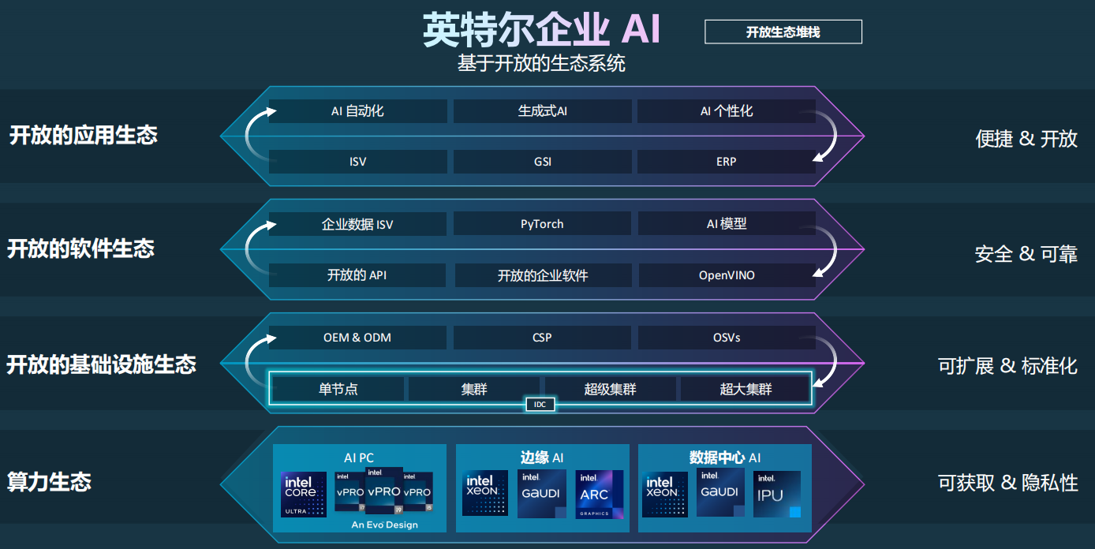Select the 生成式AI box

coord(543,111)
